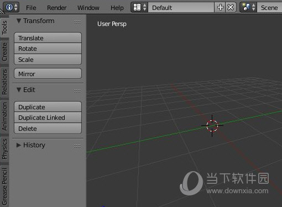
Task: Click the 3D cursor in the viewport
Action: 212,126
